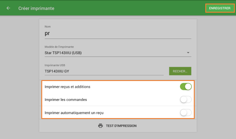
Task: Click the "Créer imprimante" page title
Action: tap(36, 8)
